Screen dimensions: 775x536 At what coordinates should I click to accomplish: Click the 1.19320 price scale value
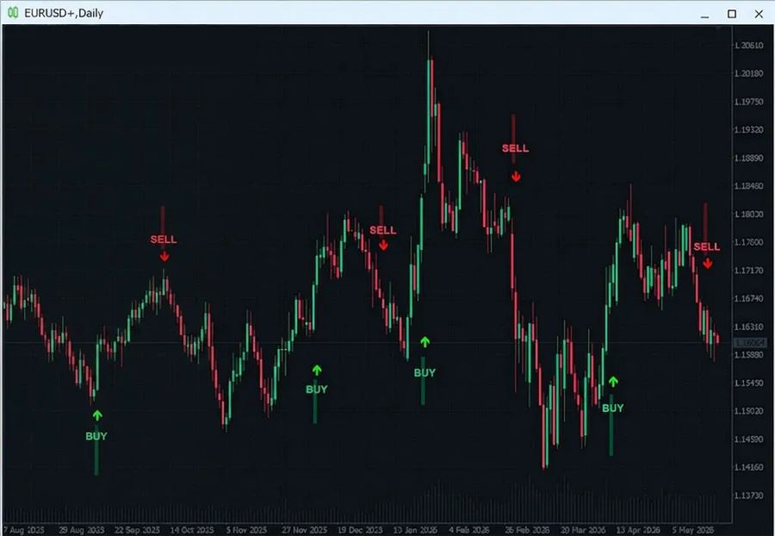749,129
